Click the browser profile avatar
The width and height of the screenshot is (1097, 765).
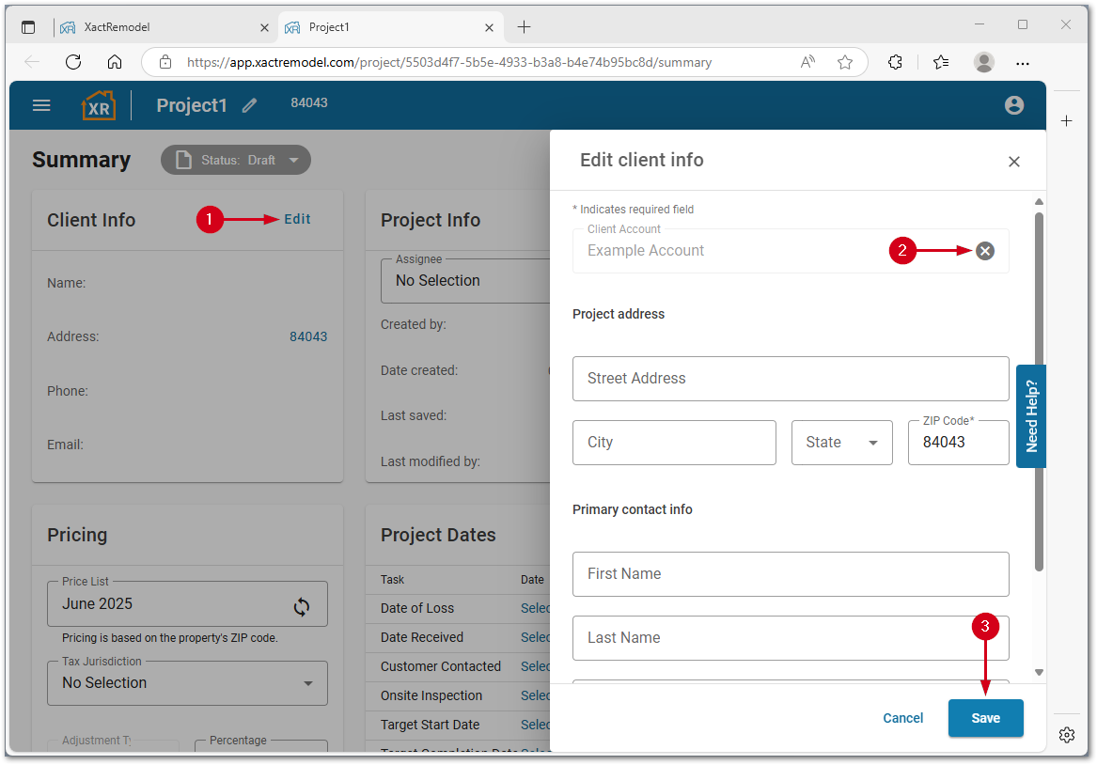point(983,62)
